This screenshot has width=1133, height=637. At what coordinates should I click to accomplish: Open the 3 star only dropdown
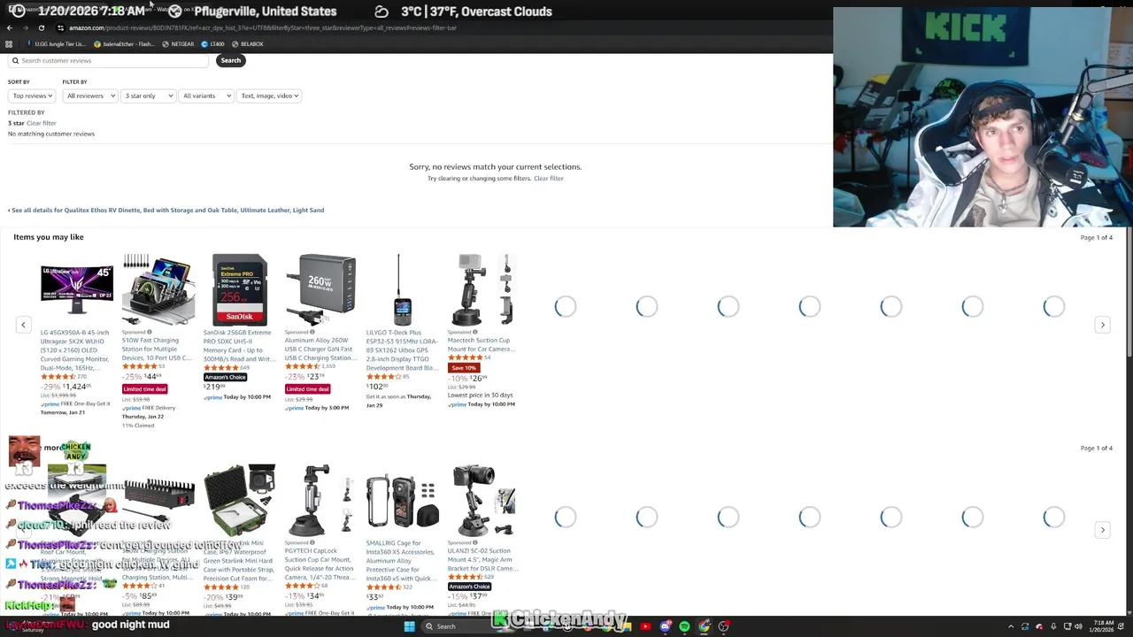pos(148,96)
